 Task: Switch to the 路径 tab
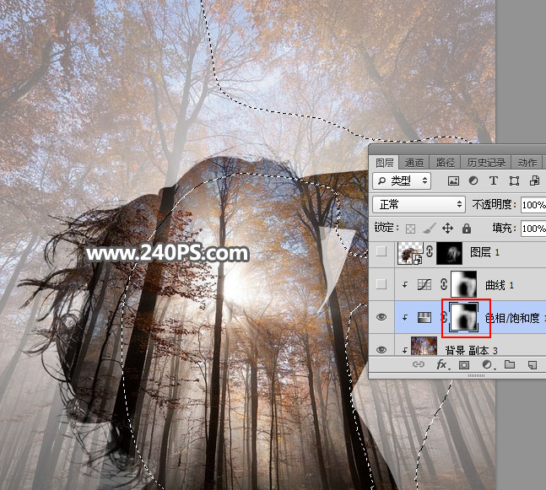point(445,163)
